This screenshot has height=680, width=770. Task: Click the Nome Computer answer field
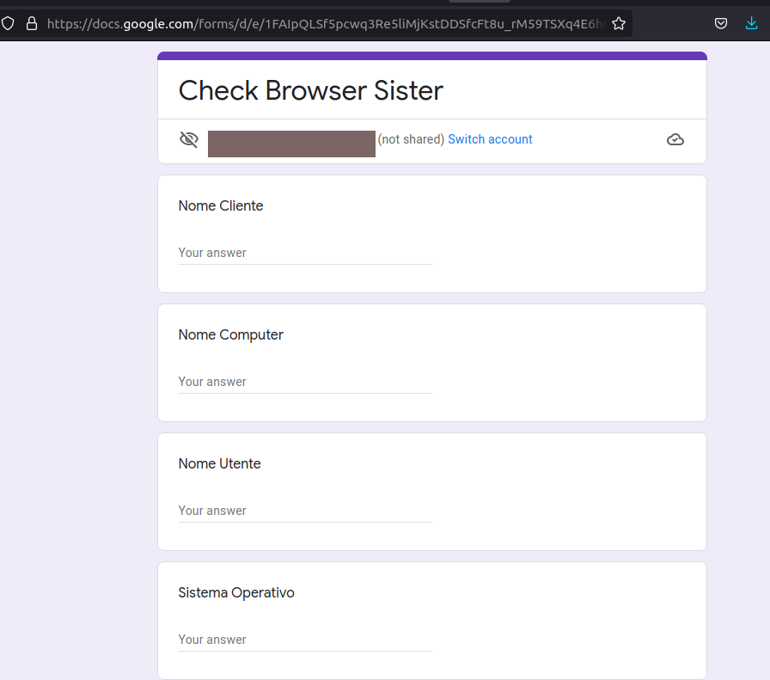coord(305,382)
